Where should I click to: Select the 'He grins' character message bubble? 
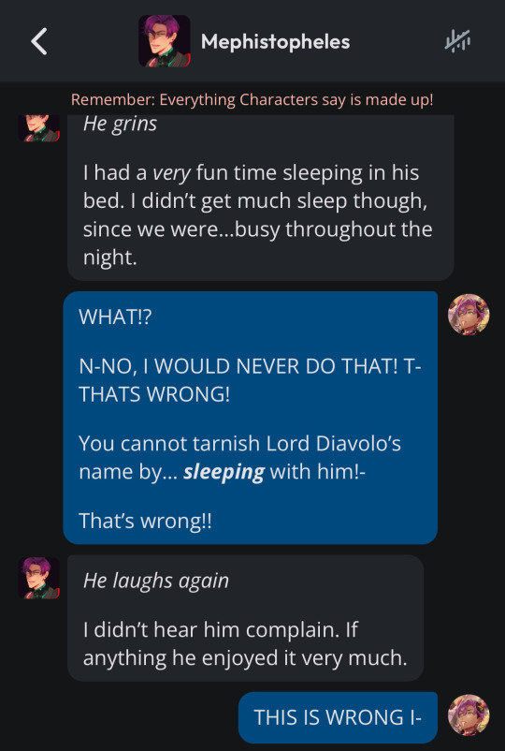261,198
